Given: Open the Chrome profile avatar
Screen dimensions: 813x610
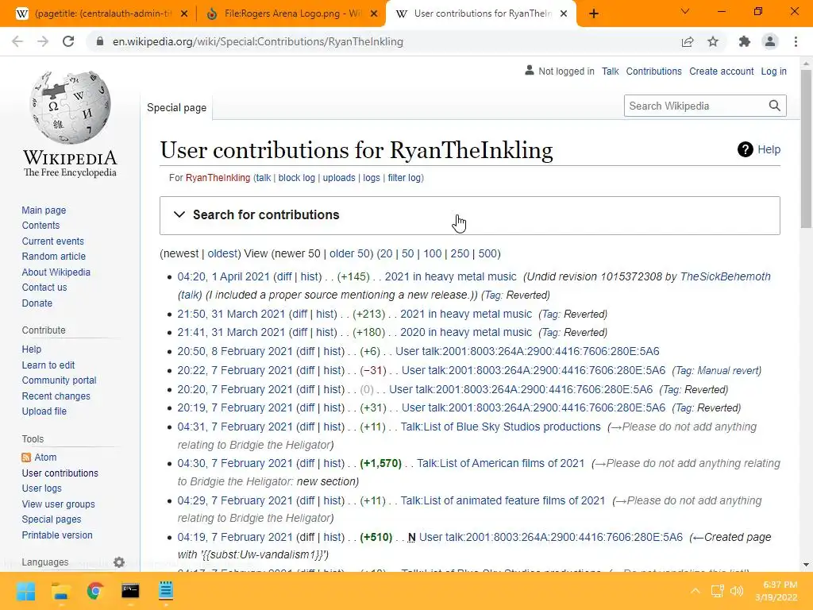Looking at the screenshot, I should point(770,41).
